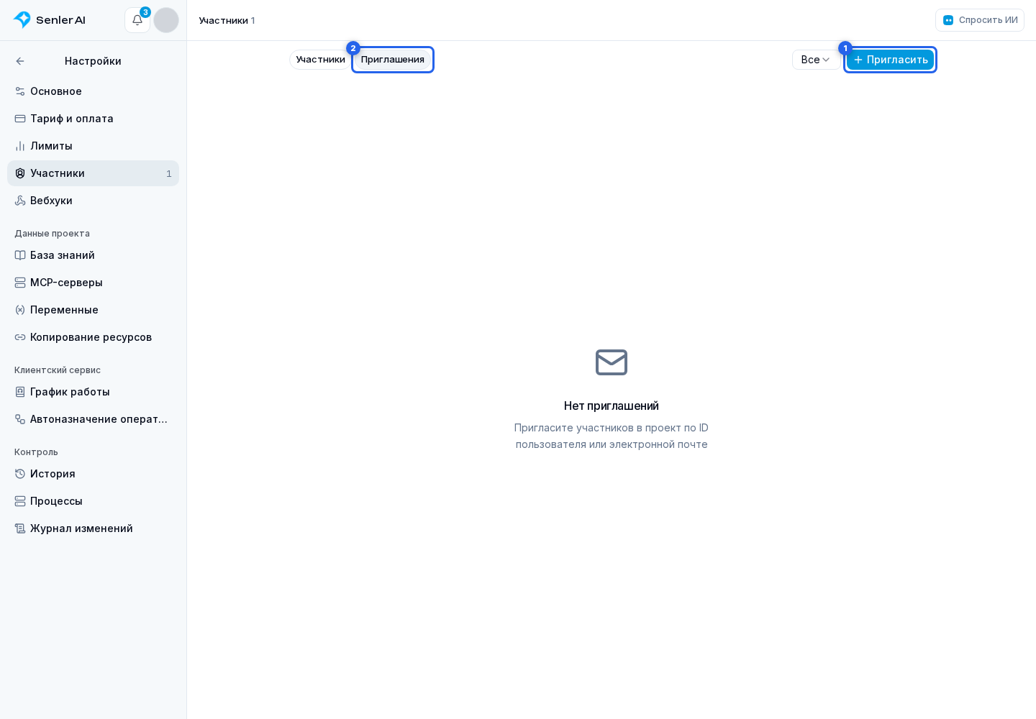Screen dimensions: 1036x719
Task: Click the График работы icon
Action: [x=20, y=392]
